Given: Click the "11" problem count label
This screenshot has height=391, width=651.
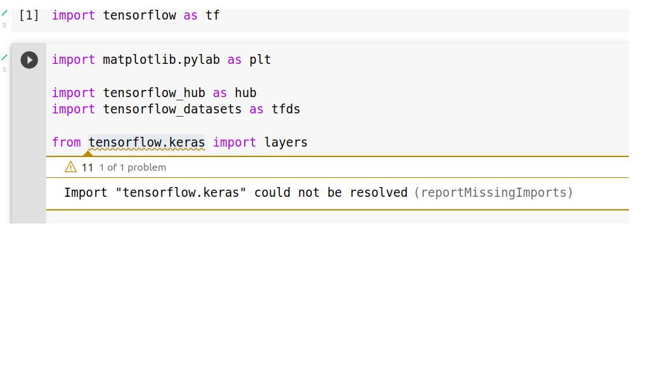Looking at the screenshot, I should pyautogui.click(x=88, y=167).
